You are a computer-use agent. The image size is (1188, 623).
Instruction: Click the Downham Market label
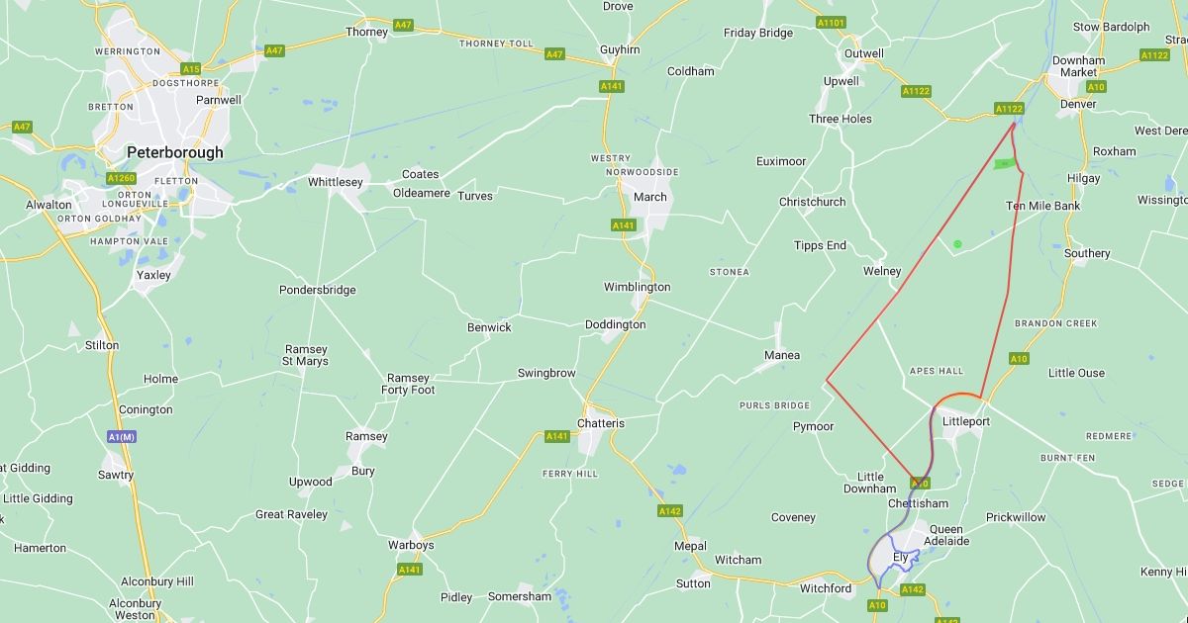point(1078,66)
